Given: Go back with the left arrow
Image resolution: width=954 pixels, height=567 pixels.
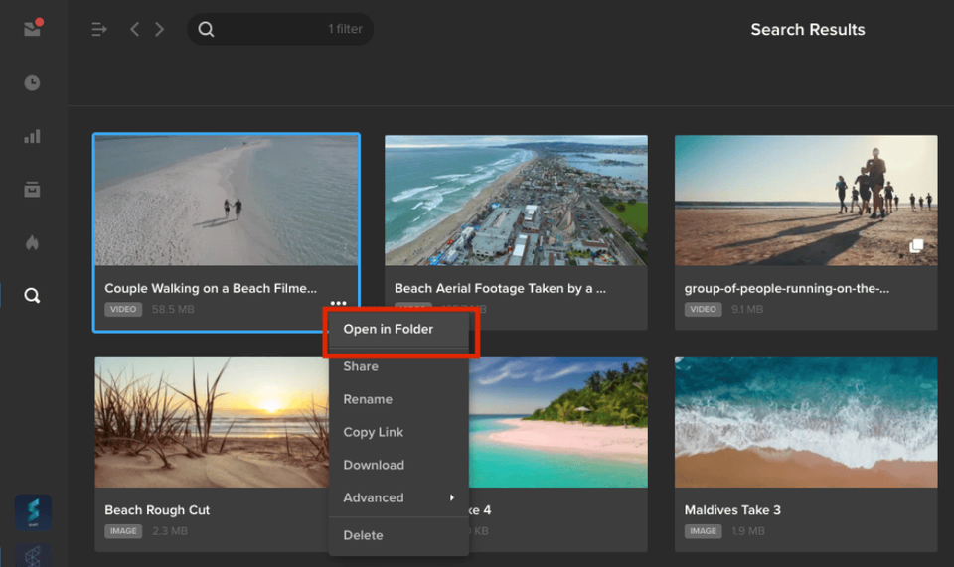Looking at the screenshot, I should coord(135,29).
